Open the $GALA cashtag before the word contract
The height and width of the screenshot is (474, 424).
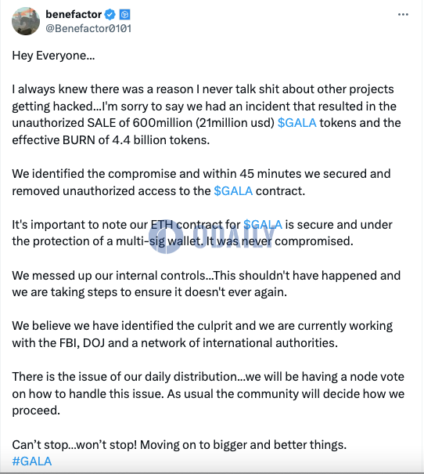tap(233, 190)
